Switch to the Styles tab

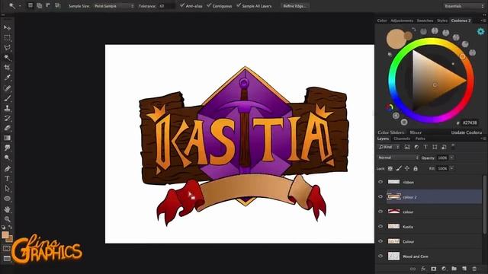click(442, 21)
